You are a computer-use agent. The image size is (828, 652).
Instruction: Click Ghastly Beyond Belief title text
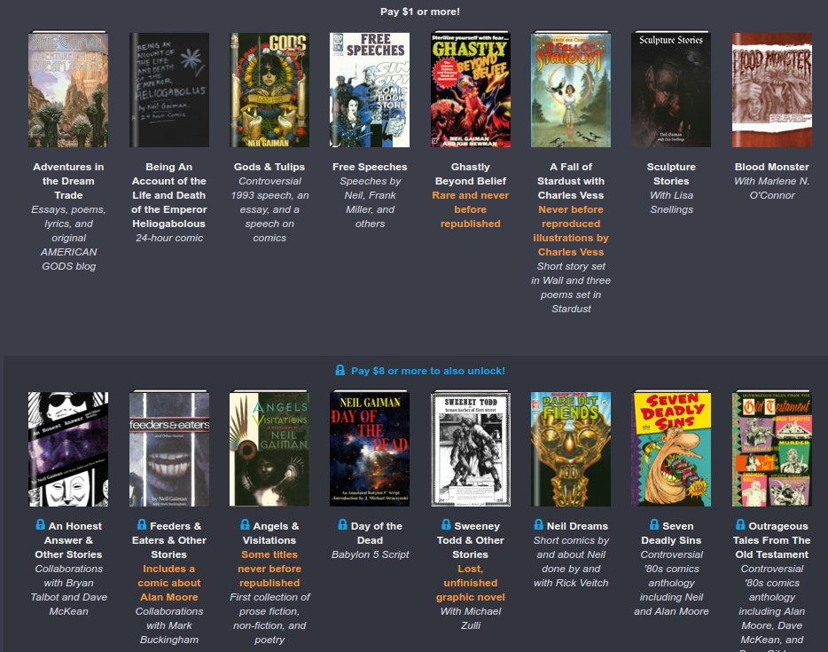click(x=471, y=174)
